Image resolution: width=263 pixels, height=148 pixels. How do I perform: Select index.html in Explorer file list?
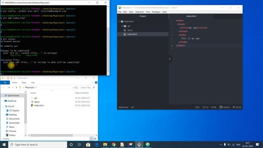click(39, 105)
